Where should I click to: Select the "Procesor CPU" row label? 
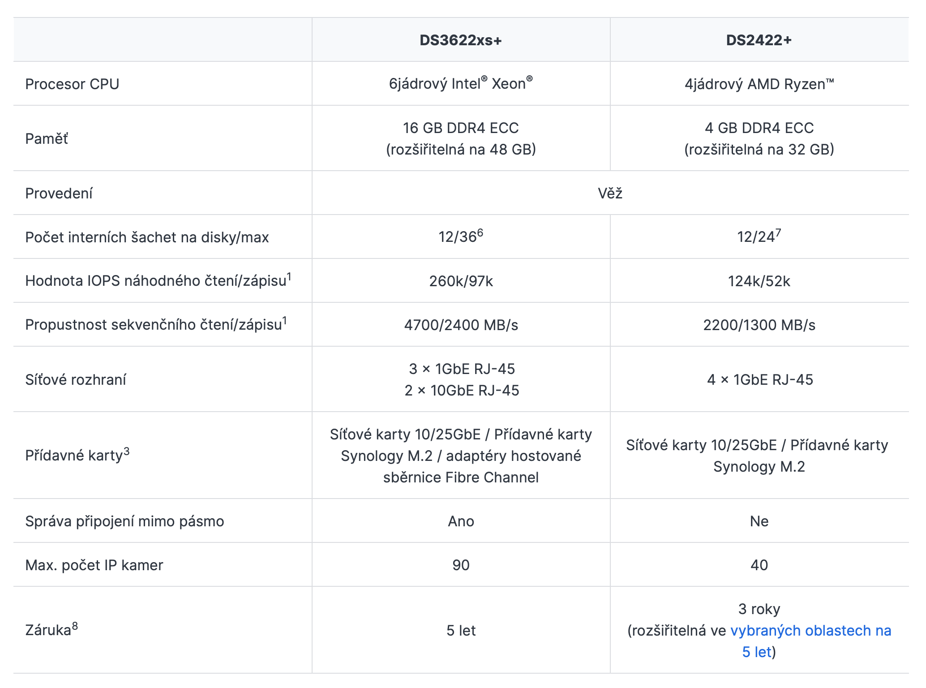click(72, 84)
